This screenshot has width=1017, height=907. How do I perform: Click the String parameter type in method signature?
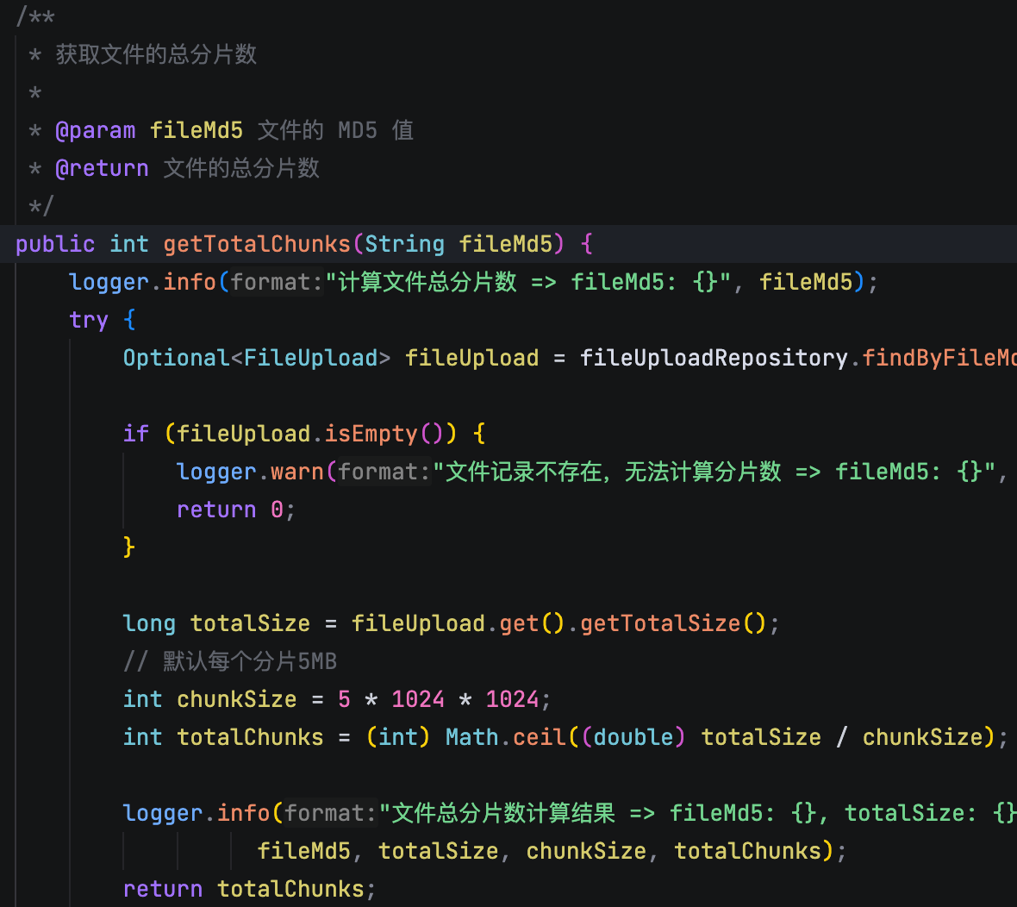(x=404, y=244)
